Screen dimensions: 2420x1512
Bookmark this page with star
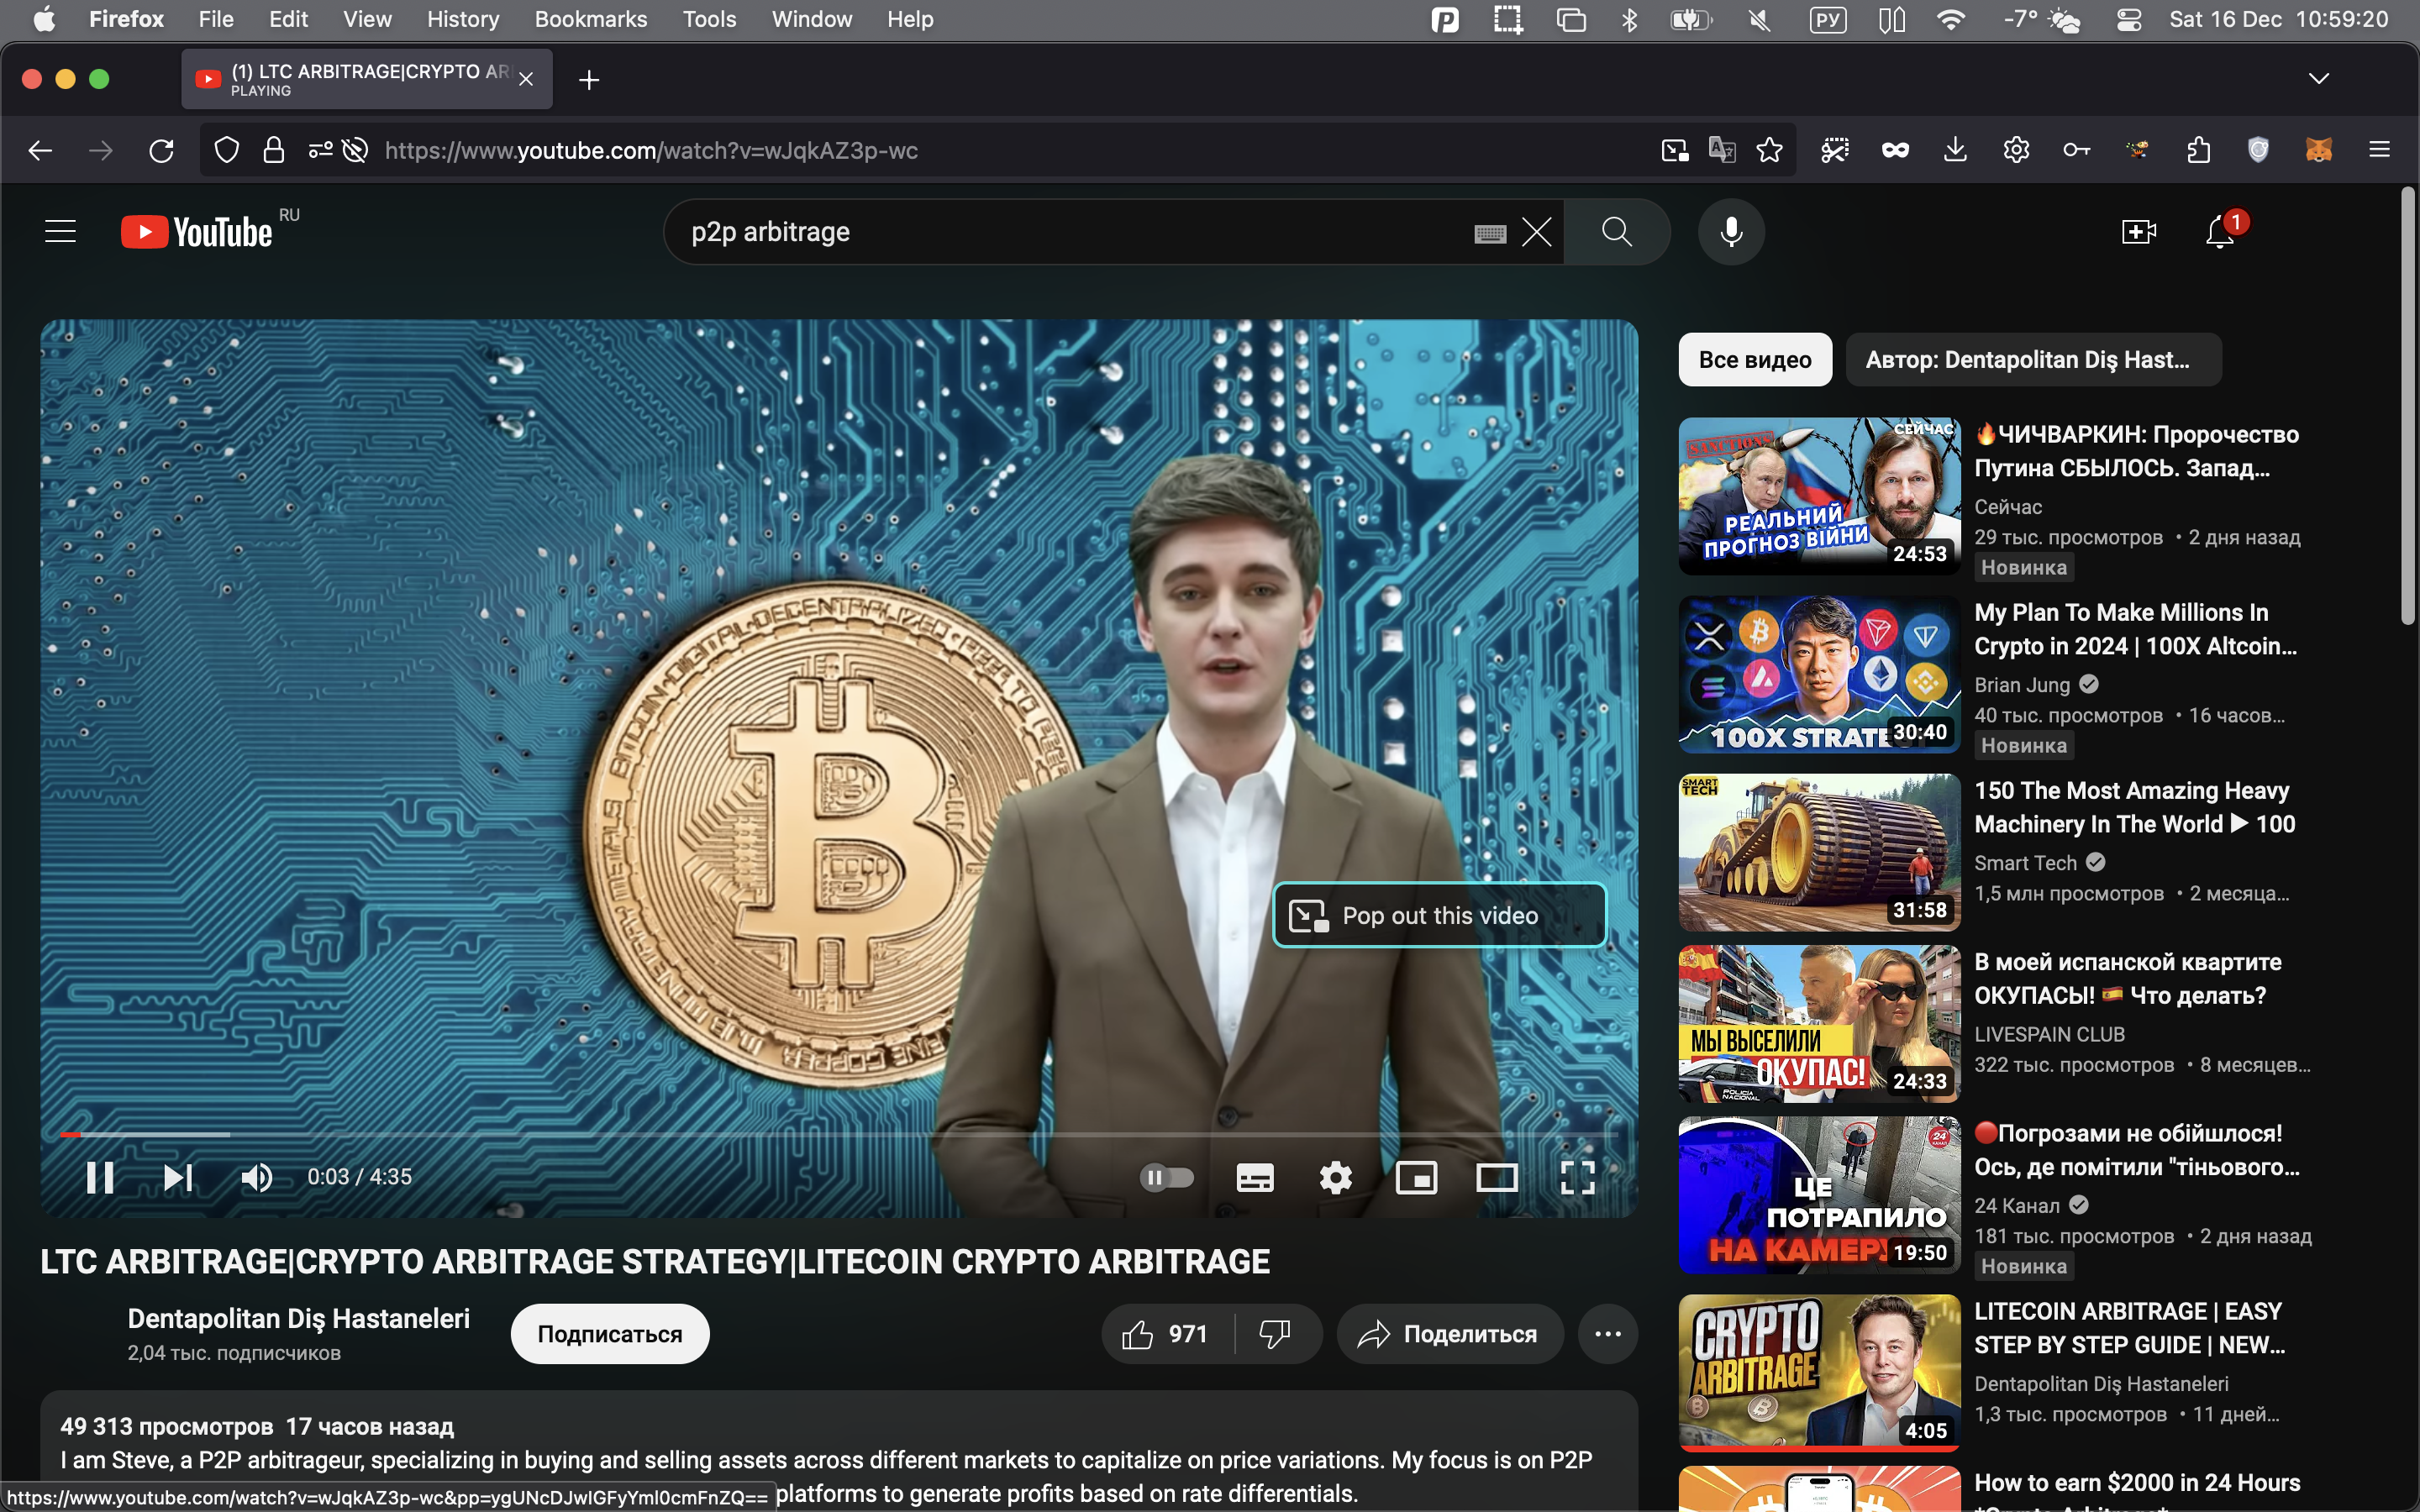[1769, 150]
